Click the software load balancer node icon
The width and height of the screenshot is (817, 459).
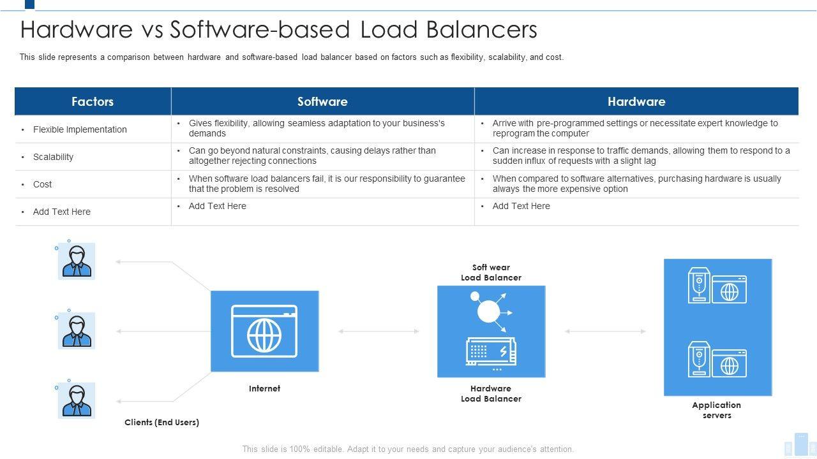(x=490, y=310)
